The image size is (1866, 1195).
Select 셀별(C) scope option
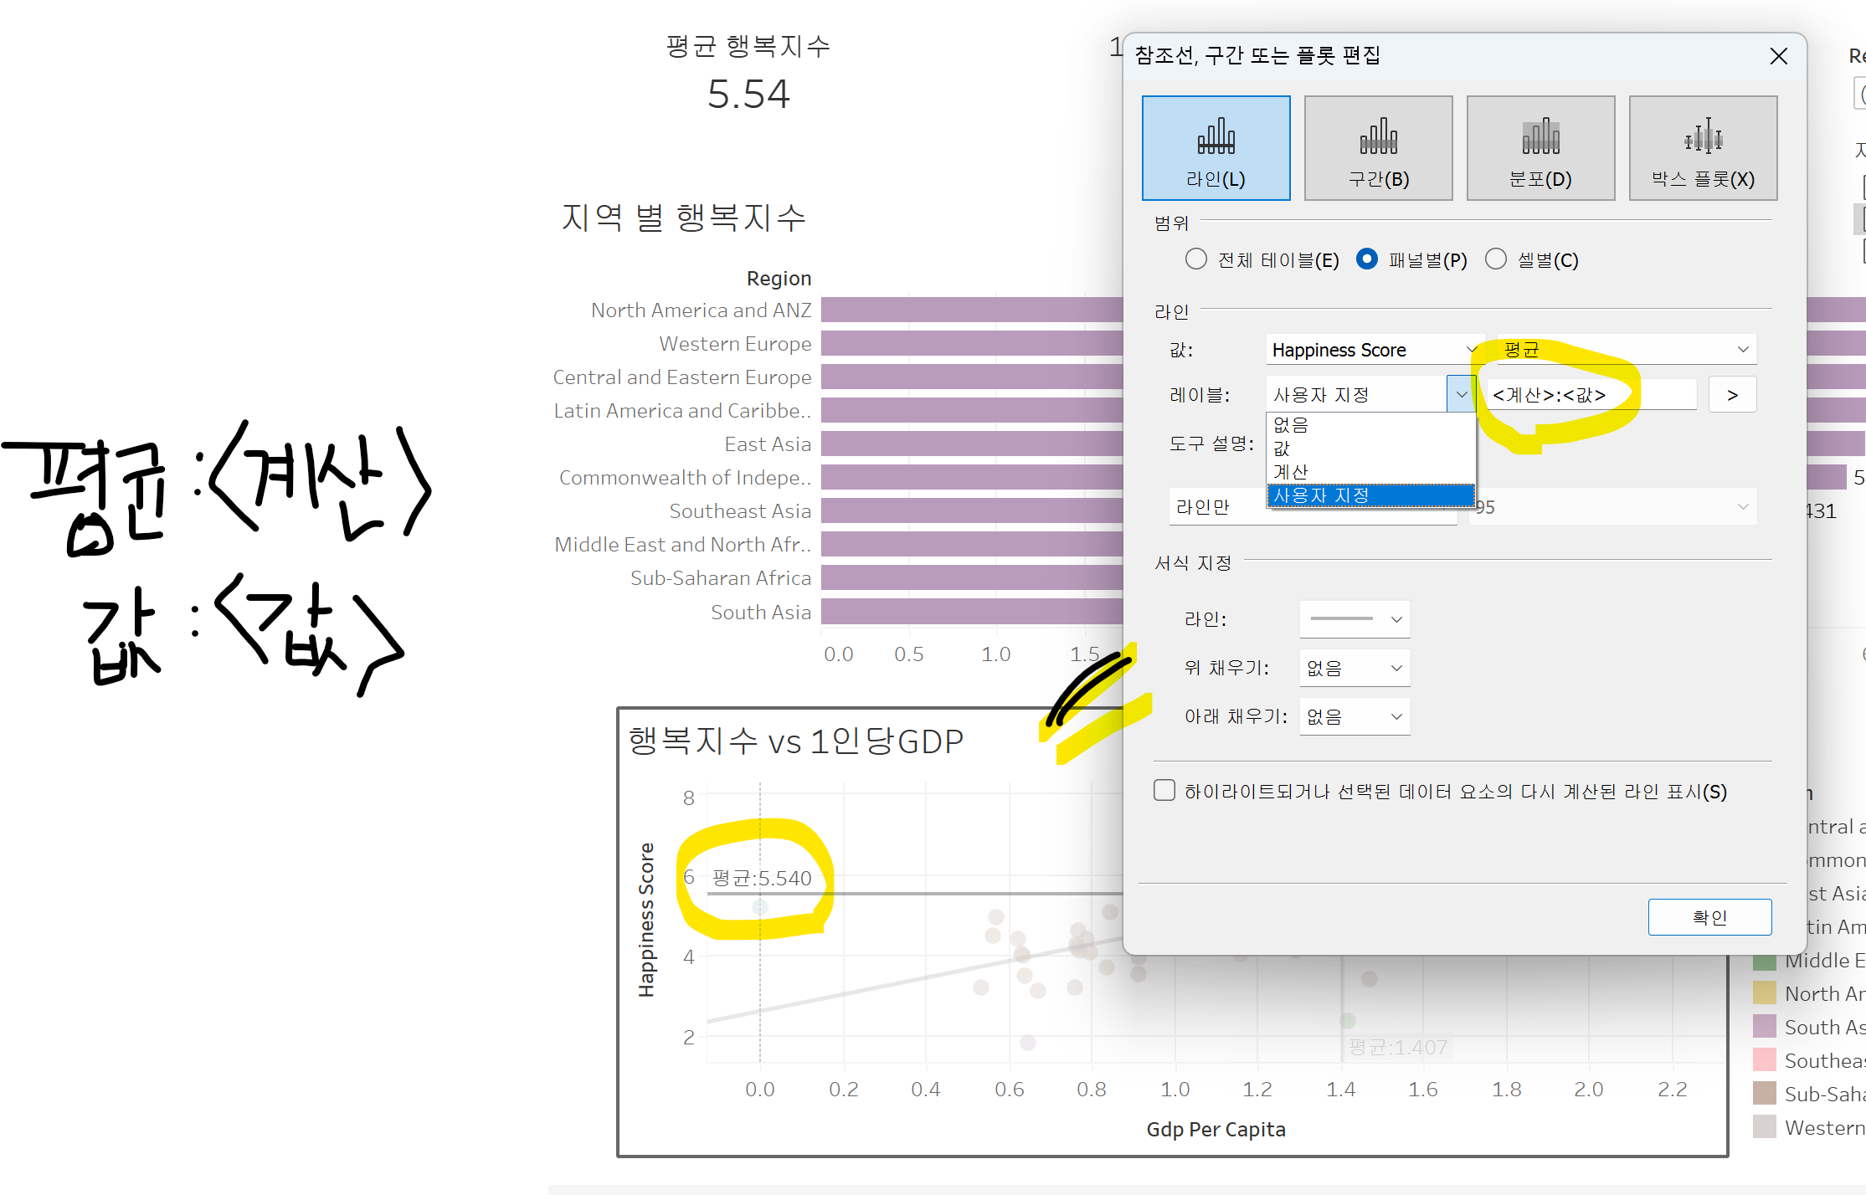[1496, 259]
